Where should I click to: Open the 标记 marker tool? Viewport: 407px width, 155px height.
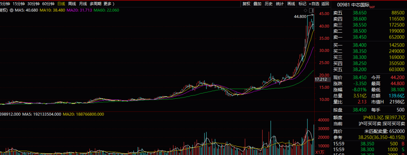302,4
